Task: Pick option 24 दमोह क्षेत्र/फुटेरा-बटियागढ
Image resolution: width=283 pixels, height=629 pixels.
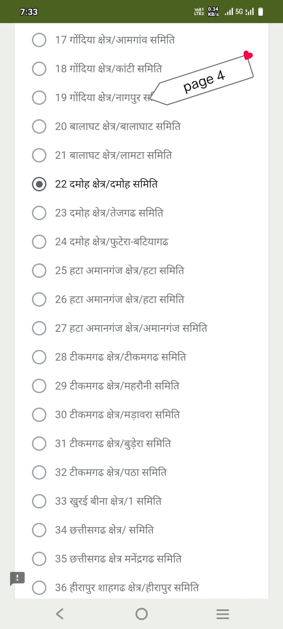Action: pyautogui.click(x=39, y=242)
